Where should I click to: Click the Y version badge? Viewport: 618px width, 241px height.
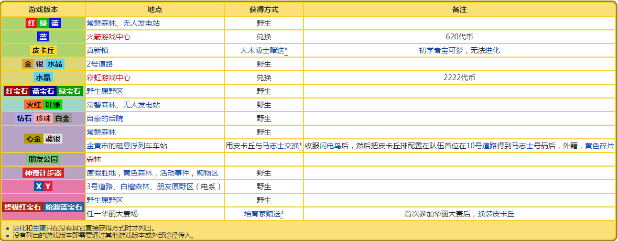(x=48, y=187)
